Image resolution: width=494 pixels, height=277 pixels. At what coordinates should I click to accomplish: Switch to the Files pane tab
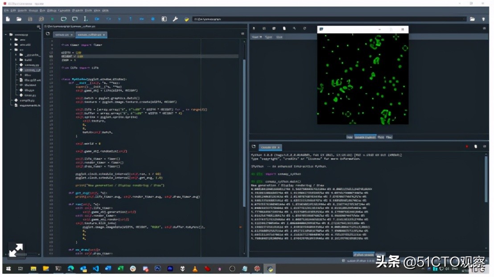(389, 137)
